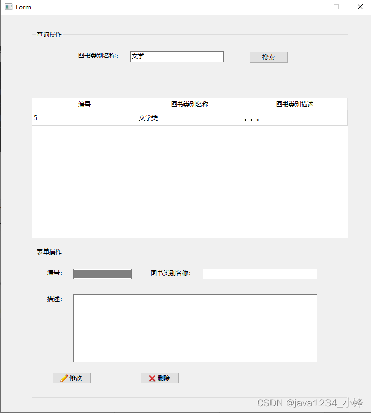Click the 图书类别名称: label in 查询操作 group
This screenshot has width=371, height=413.
(x=98, y=56)
